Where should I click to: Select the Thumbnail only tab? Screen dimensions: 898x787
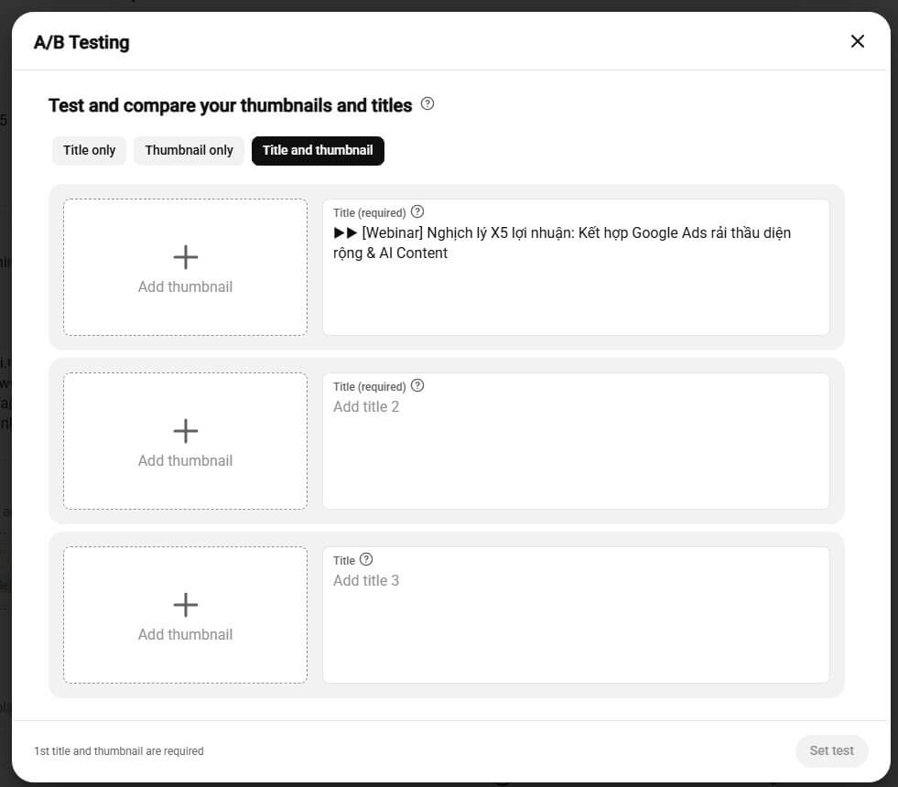(189, 150)
